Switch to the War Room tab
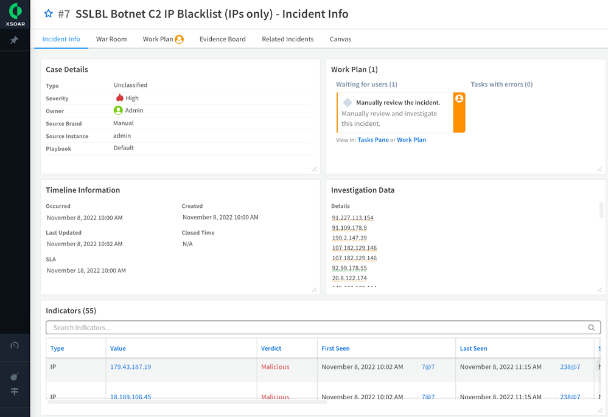 tap(111, 39)
